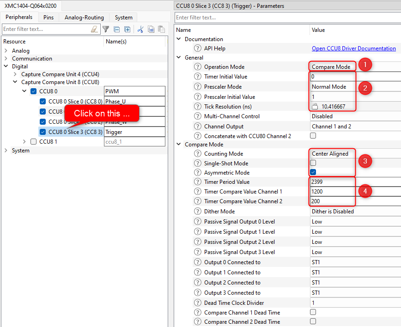Uncheck Asymmetric Mode
Viewport: 401px width, 327px height.
coord(313,172)
